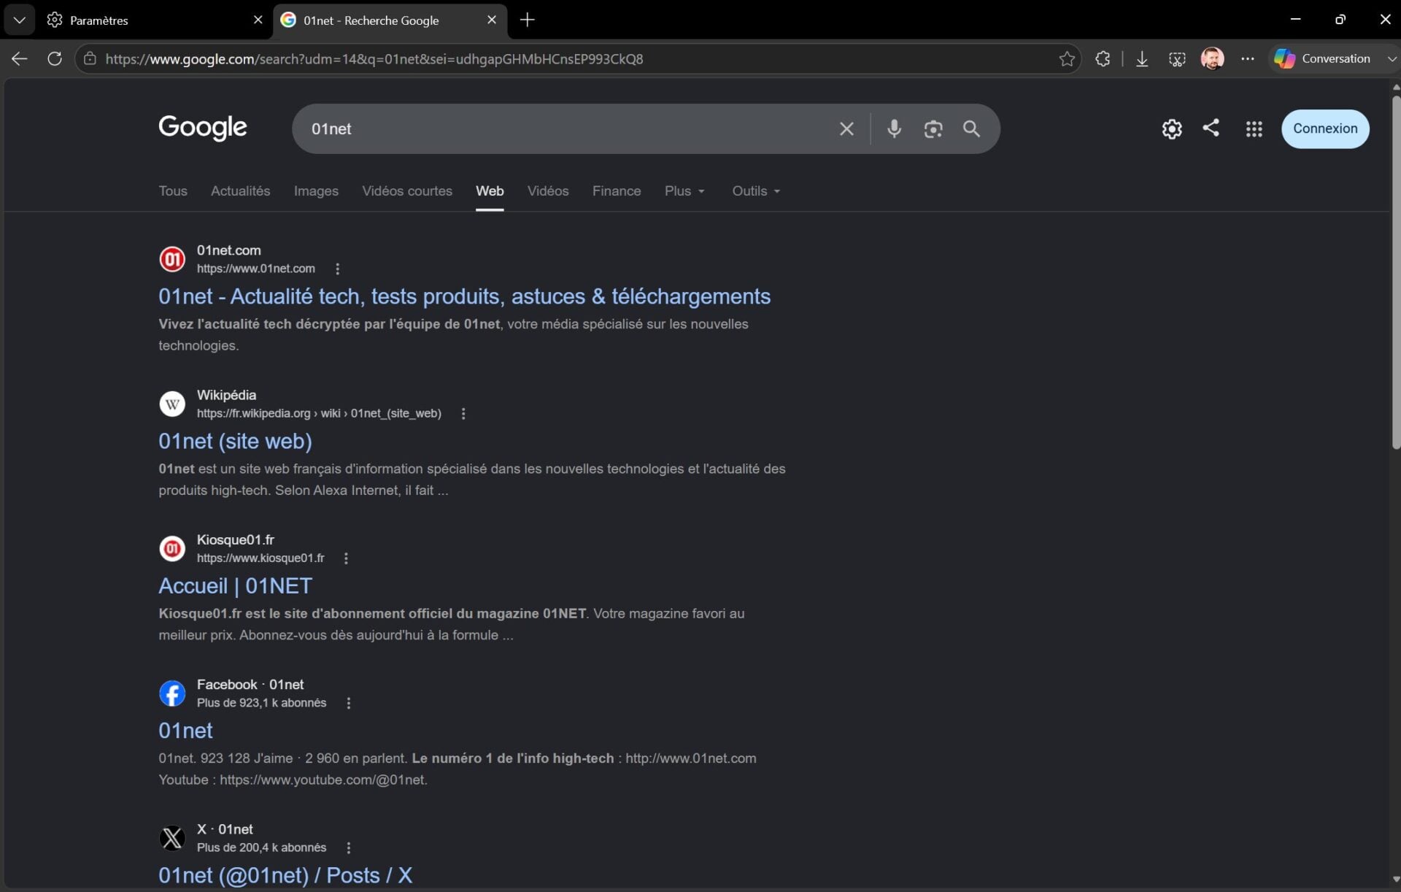Screen dimensions: 1401x892
Task: Search by image with the Lens icon
Action: click(933, 129)
